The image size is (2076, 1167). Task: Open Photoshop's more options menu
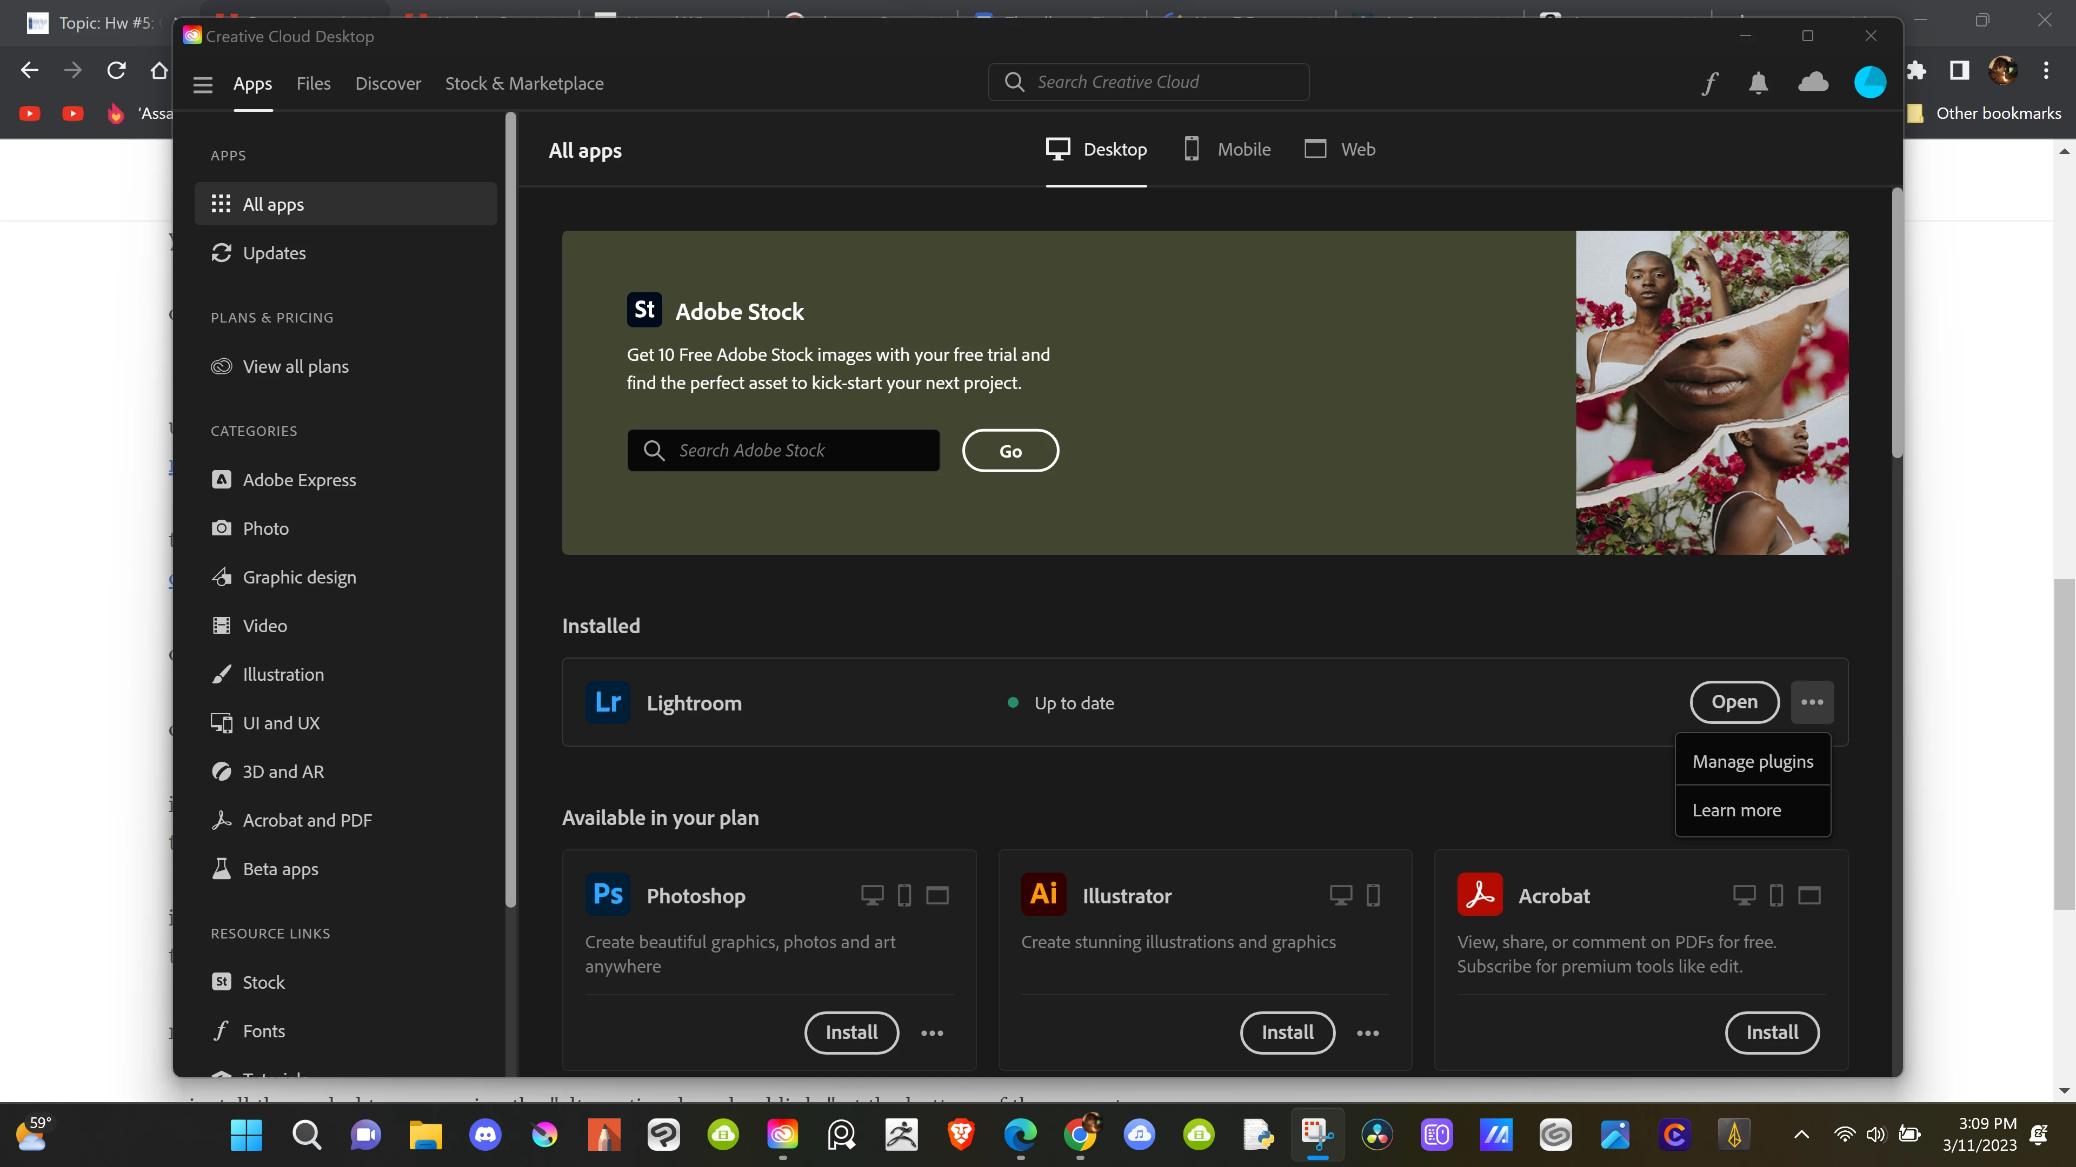pos(931,1034)
